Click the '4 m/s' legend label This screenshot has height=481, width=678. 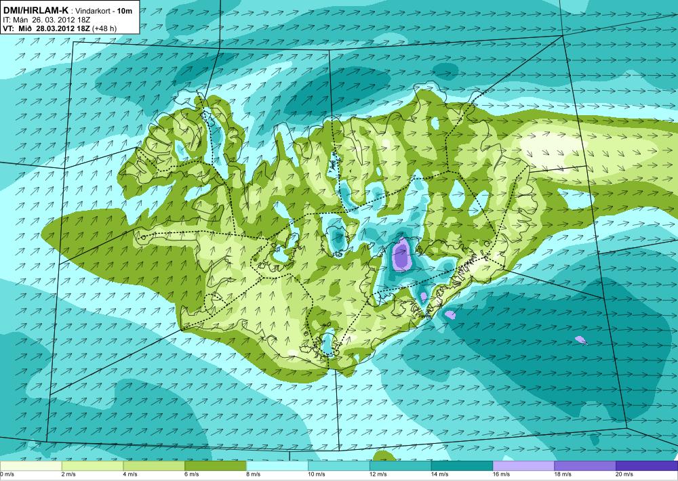pyautogui.click(x=131, y=474)
